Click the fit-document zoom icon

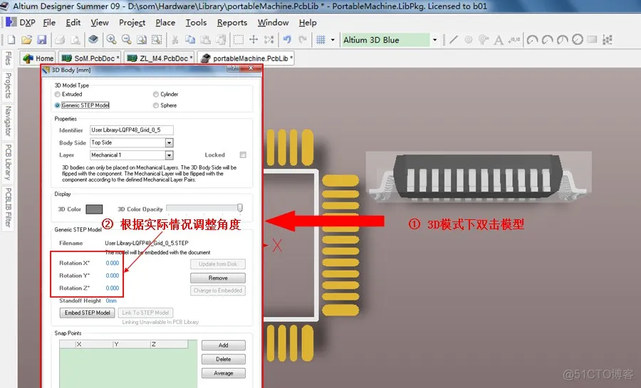tap(142, 39)
